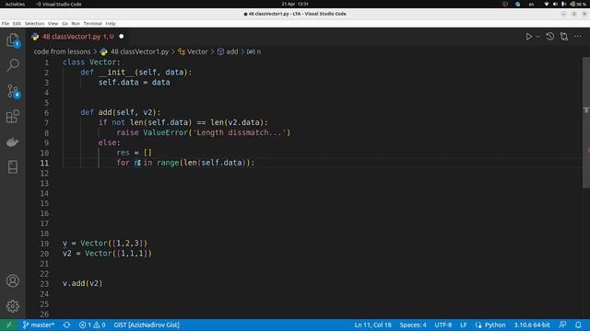This screenshot has width=590, height=331.
Task: Click line number 1 in the gutter
Action: tap(46, 63)
